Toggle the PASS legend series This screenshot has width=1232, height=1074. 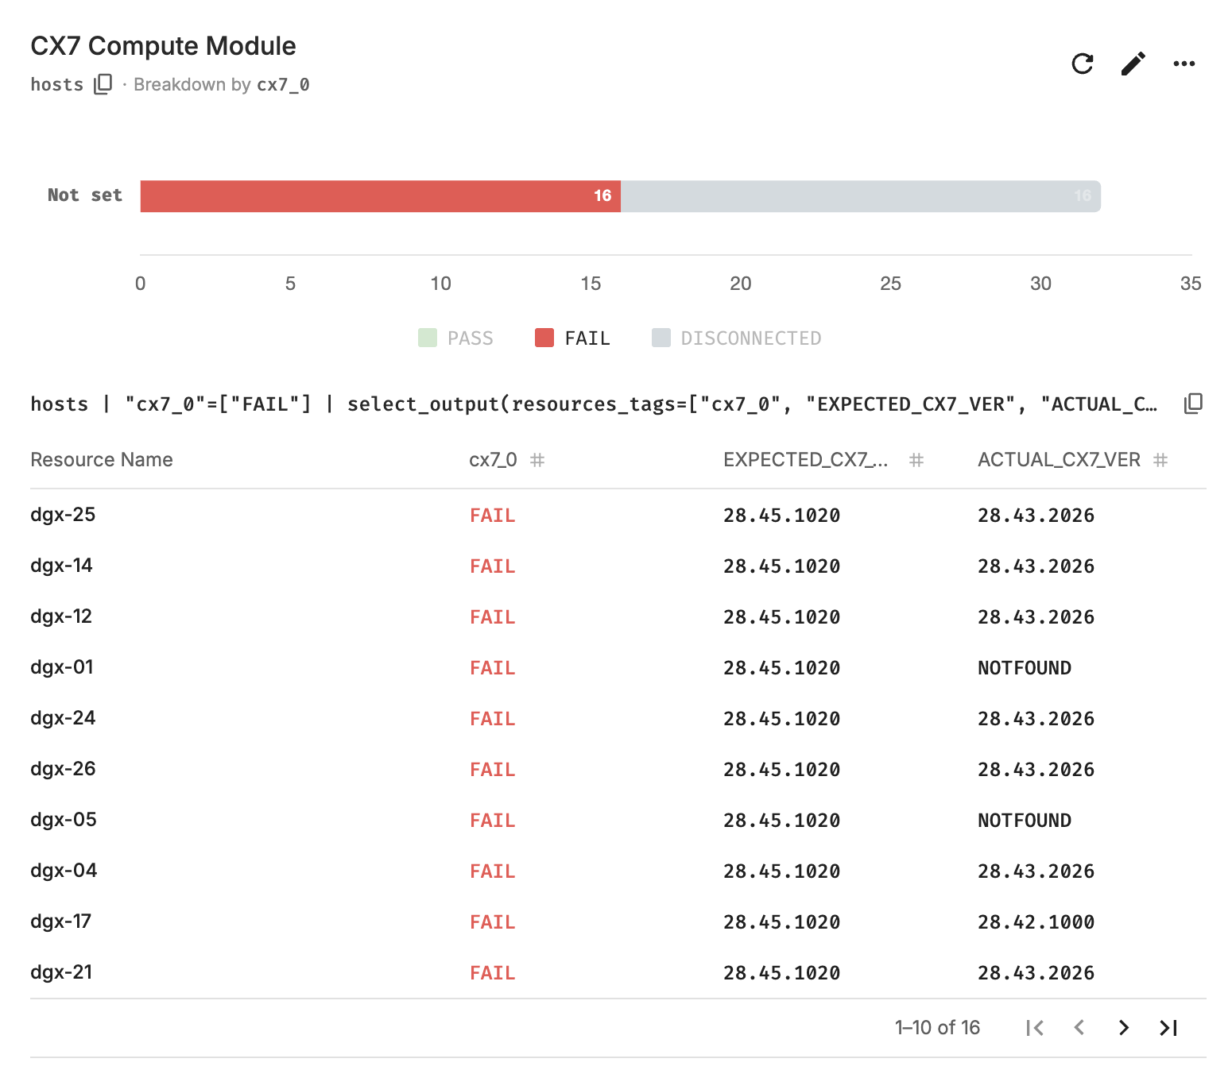coord(455,338)
